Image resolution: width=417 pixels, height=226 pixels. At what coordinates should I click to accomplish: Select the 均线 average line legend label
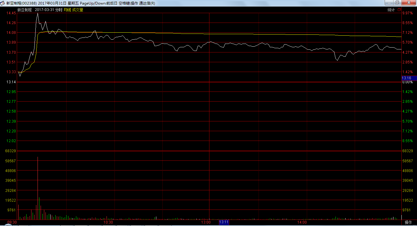click(x=67, y=10)
